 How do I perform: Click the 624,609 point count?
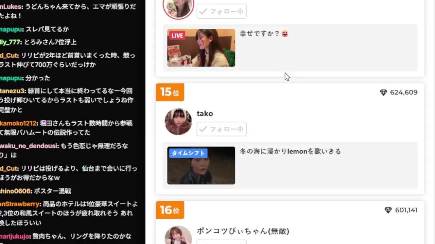tap(404, 93)
